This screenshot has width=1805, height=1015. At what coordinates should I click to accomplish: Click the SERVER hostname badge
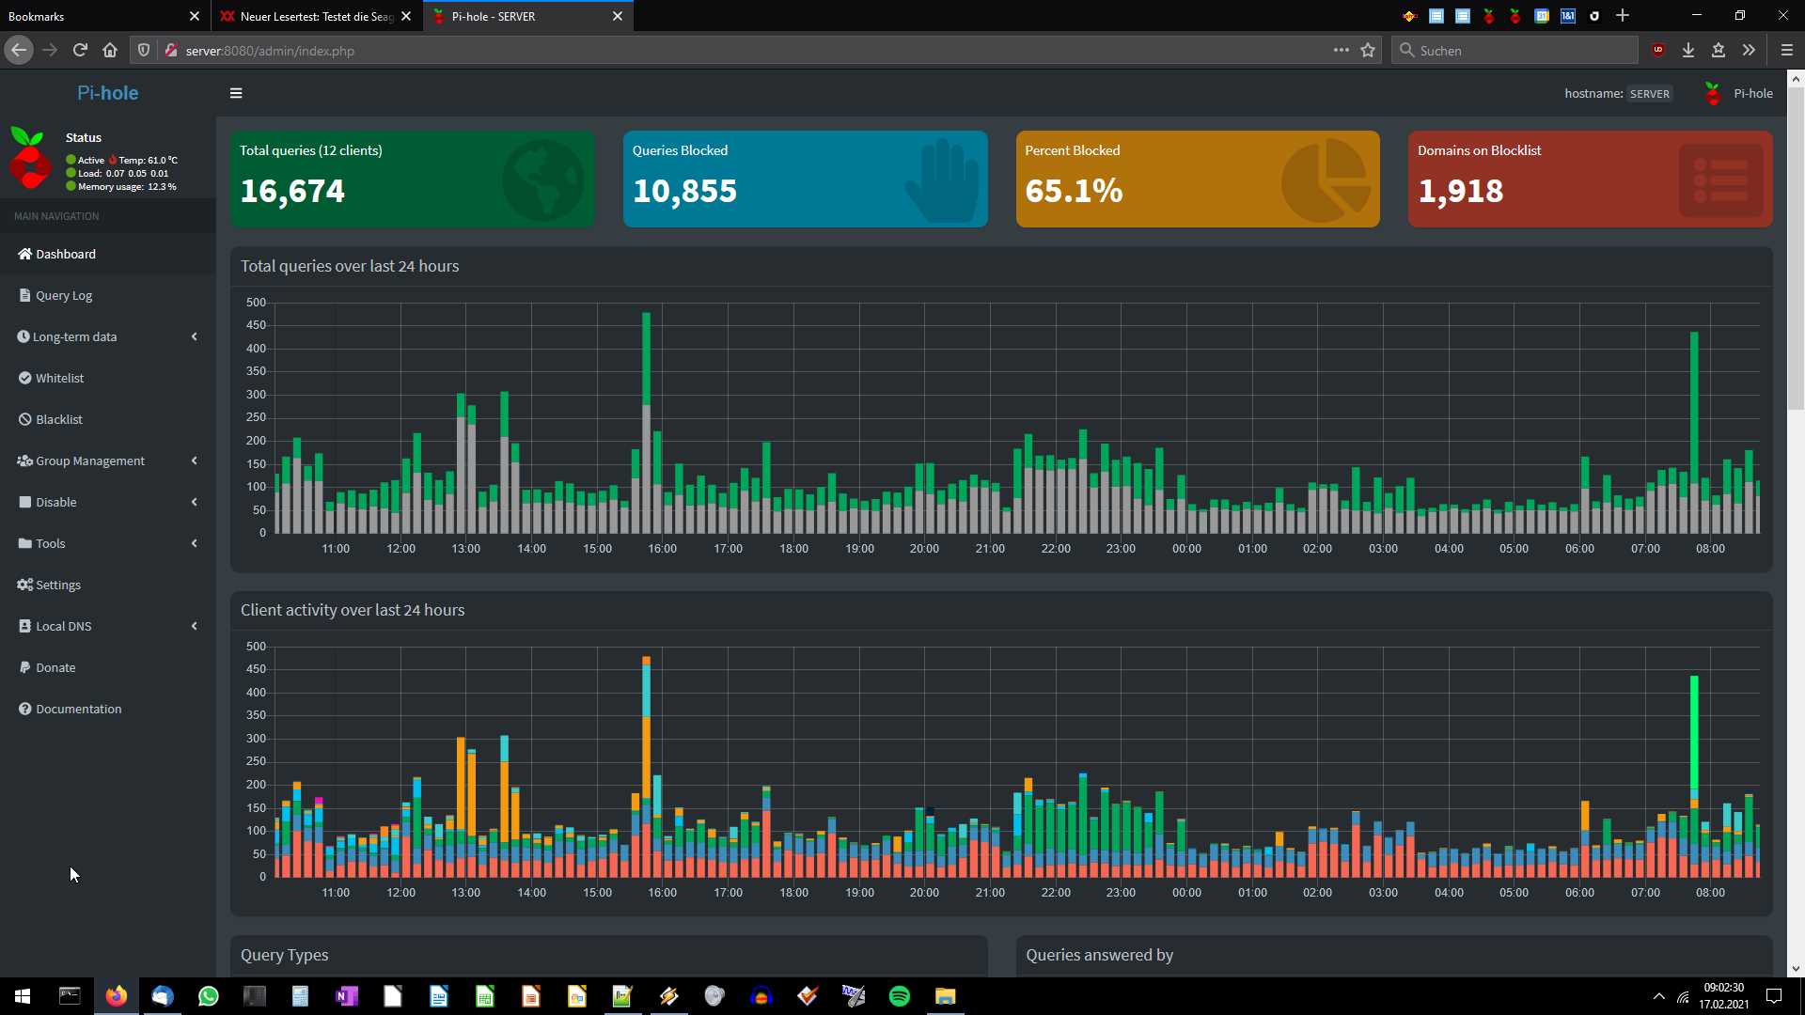tap(1649, 94)
